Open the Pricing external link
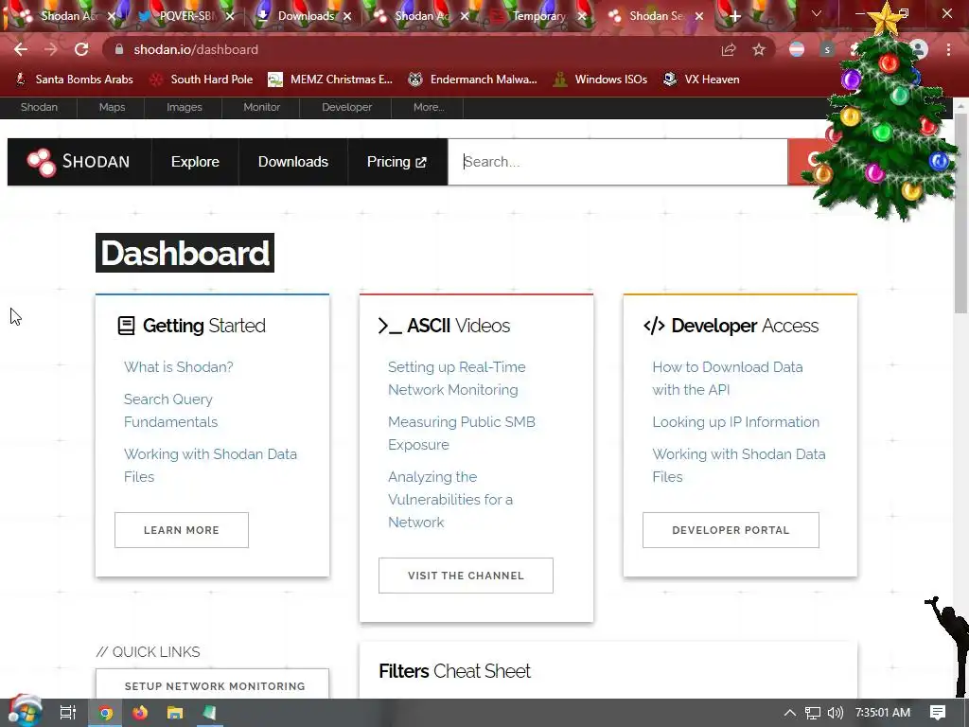This screenshot has height=727, width=969. (396, 162)
